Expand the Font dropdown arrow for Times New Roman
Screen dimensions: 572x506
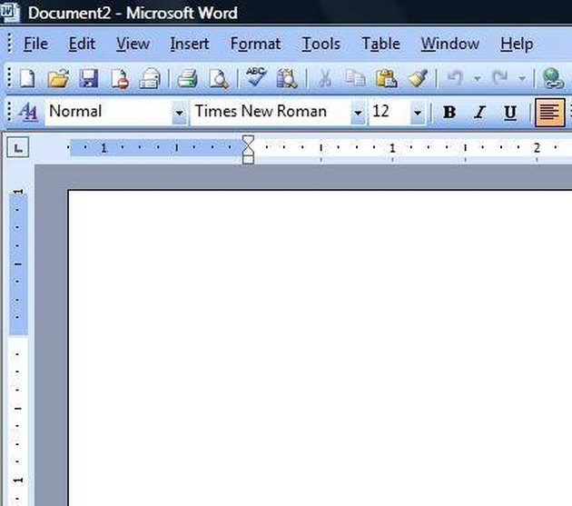[x=358, y=113]
